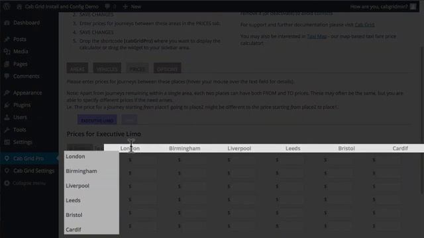424x238 pixels.
Task: Go to Dashboard in the sidebar
Action: point(26,22)
